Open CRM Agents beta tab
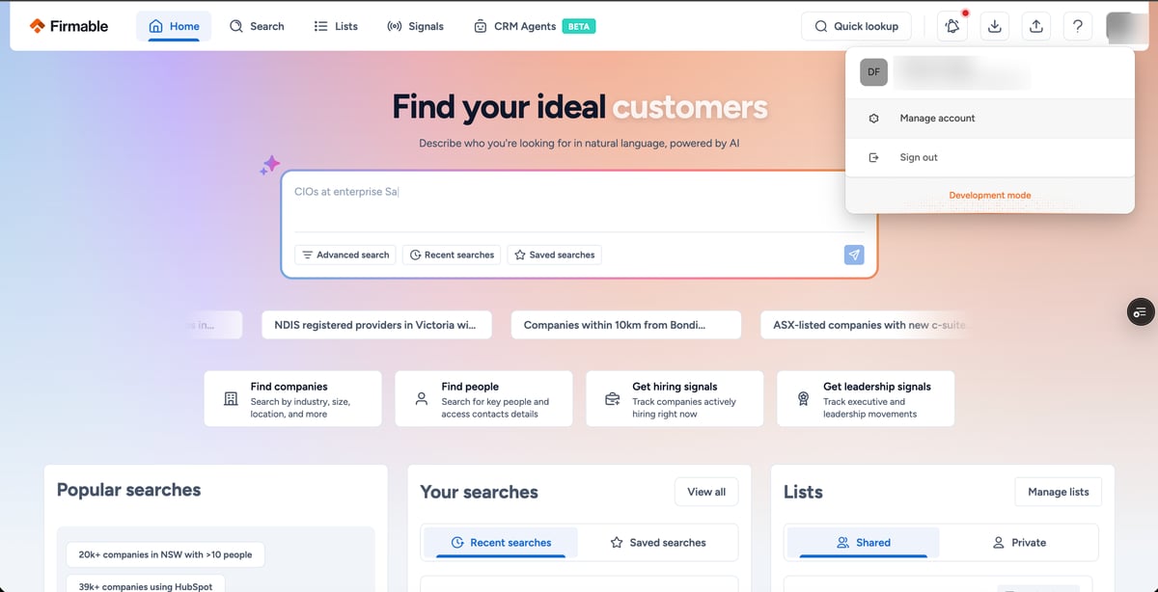1158x592 pixels. point(535,26)
